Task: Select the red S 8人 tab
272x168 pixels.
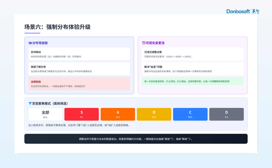Action: (x=82, y=114)
